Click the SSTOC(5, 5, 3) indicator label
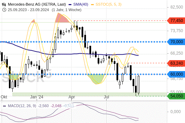 [108, 4]
